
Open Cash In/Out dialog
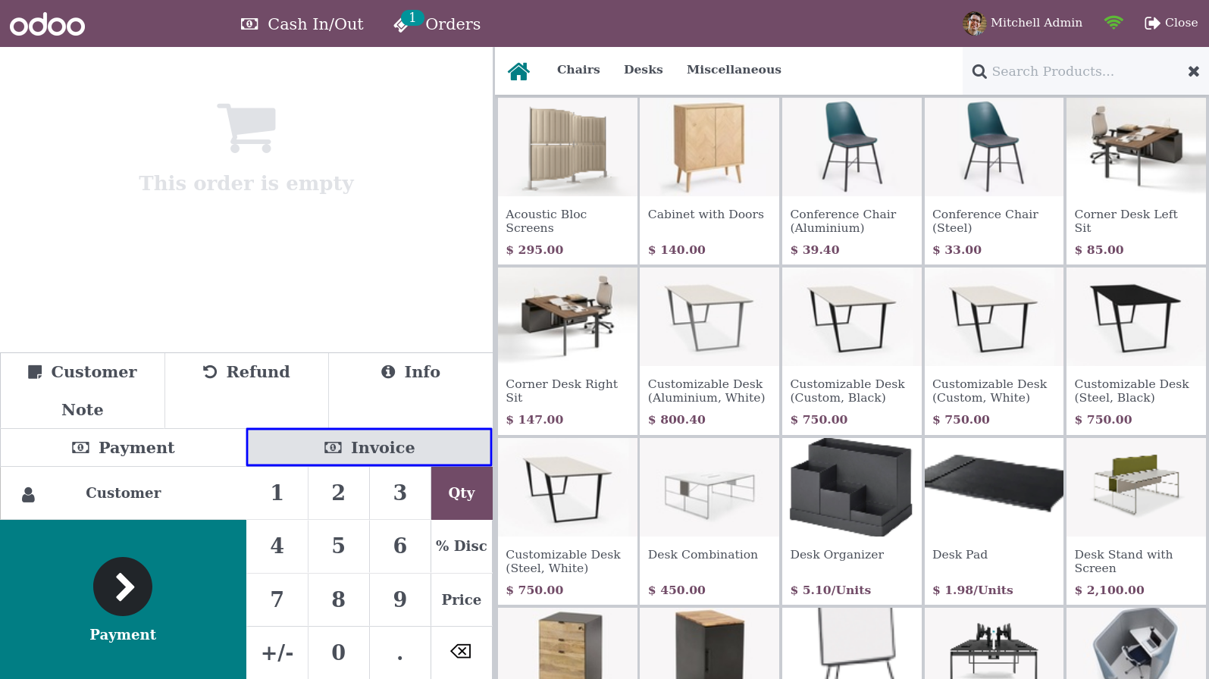tap(302, 24)
